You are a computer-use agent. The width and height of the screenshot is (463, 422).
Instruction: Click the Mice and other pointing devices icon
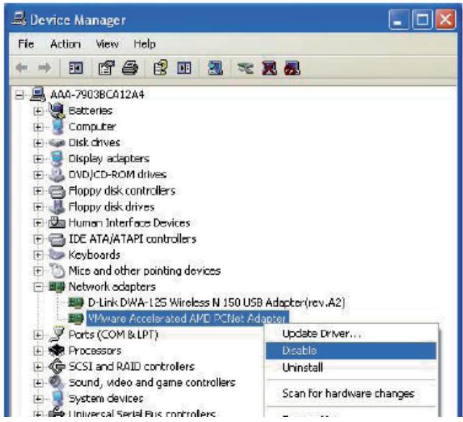[x=58, y=271]
